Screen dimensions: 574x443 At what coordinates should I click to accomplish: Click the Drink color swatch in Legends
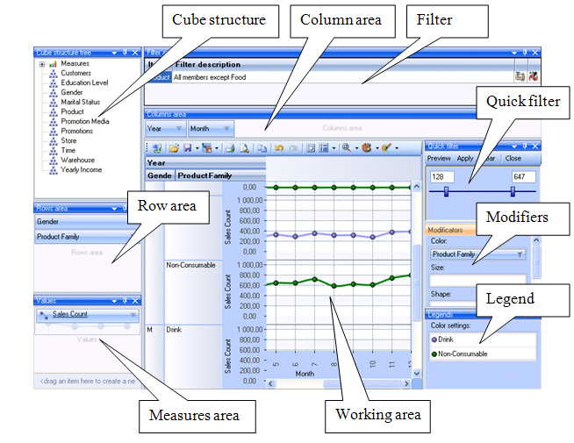click(x=434, y=339)
